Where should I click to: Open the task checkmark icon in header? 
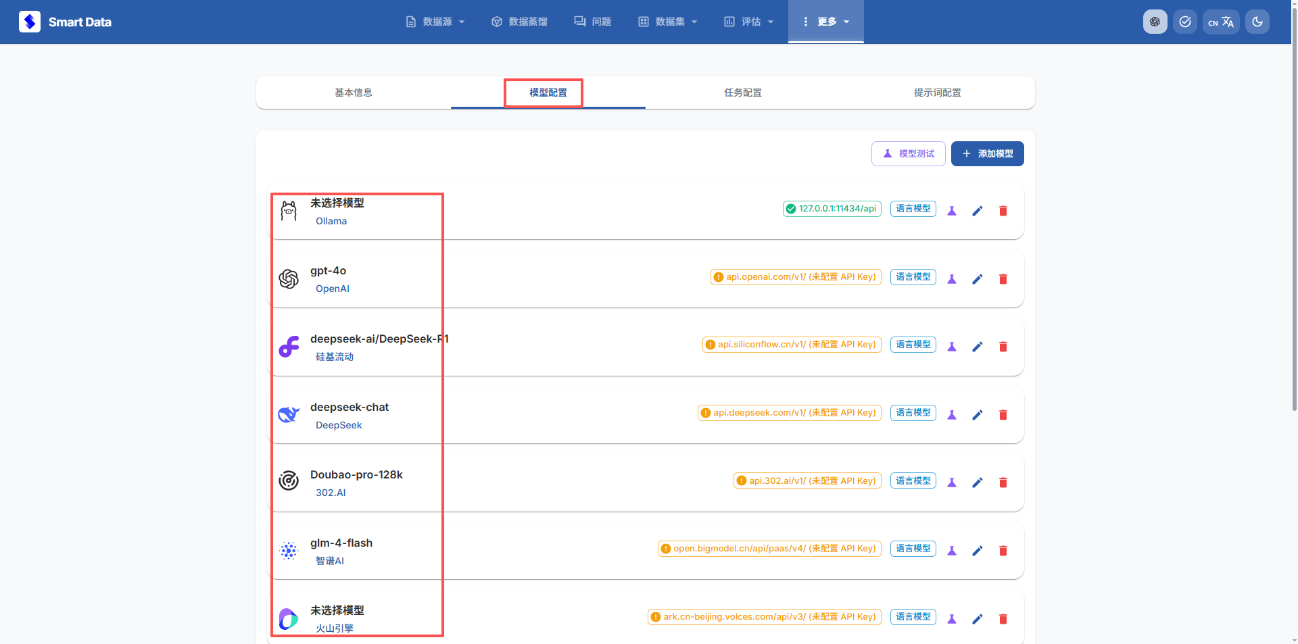tap(1184, 22)
